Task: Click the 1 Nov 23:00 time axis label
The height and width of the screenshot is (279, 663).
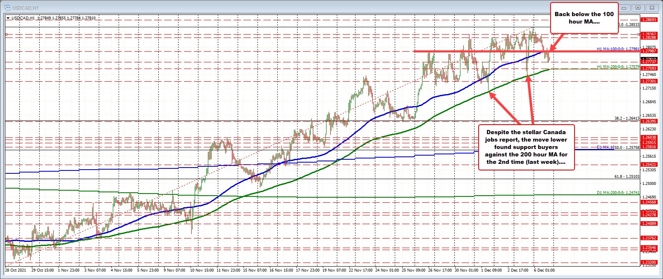Action: 69,270
